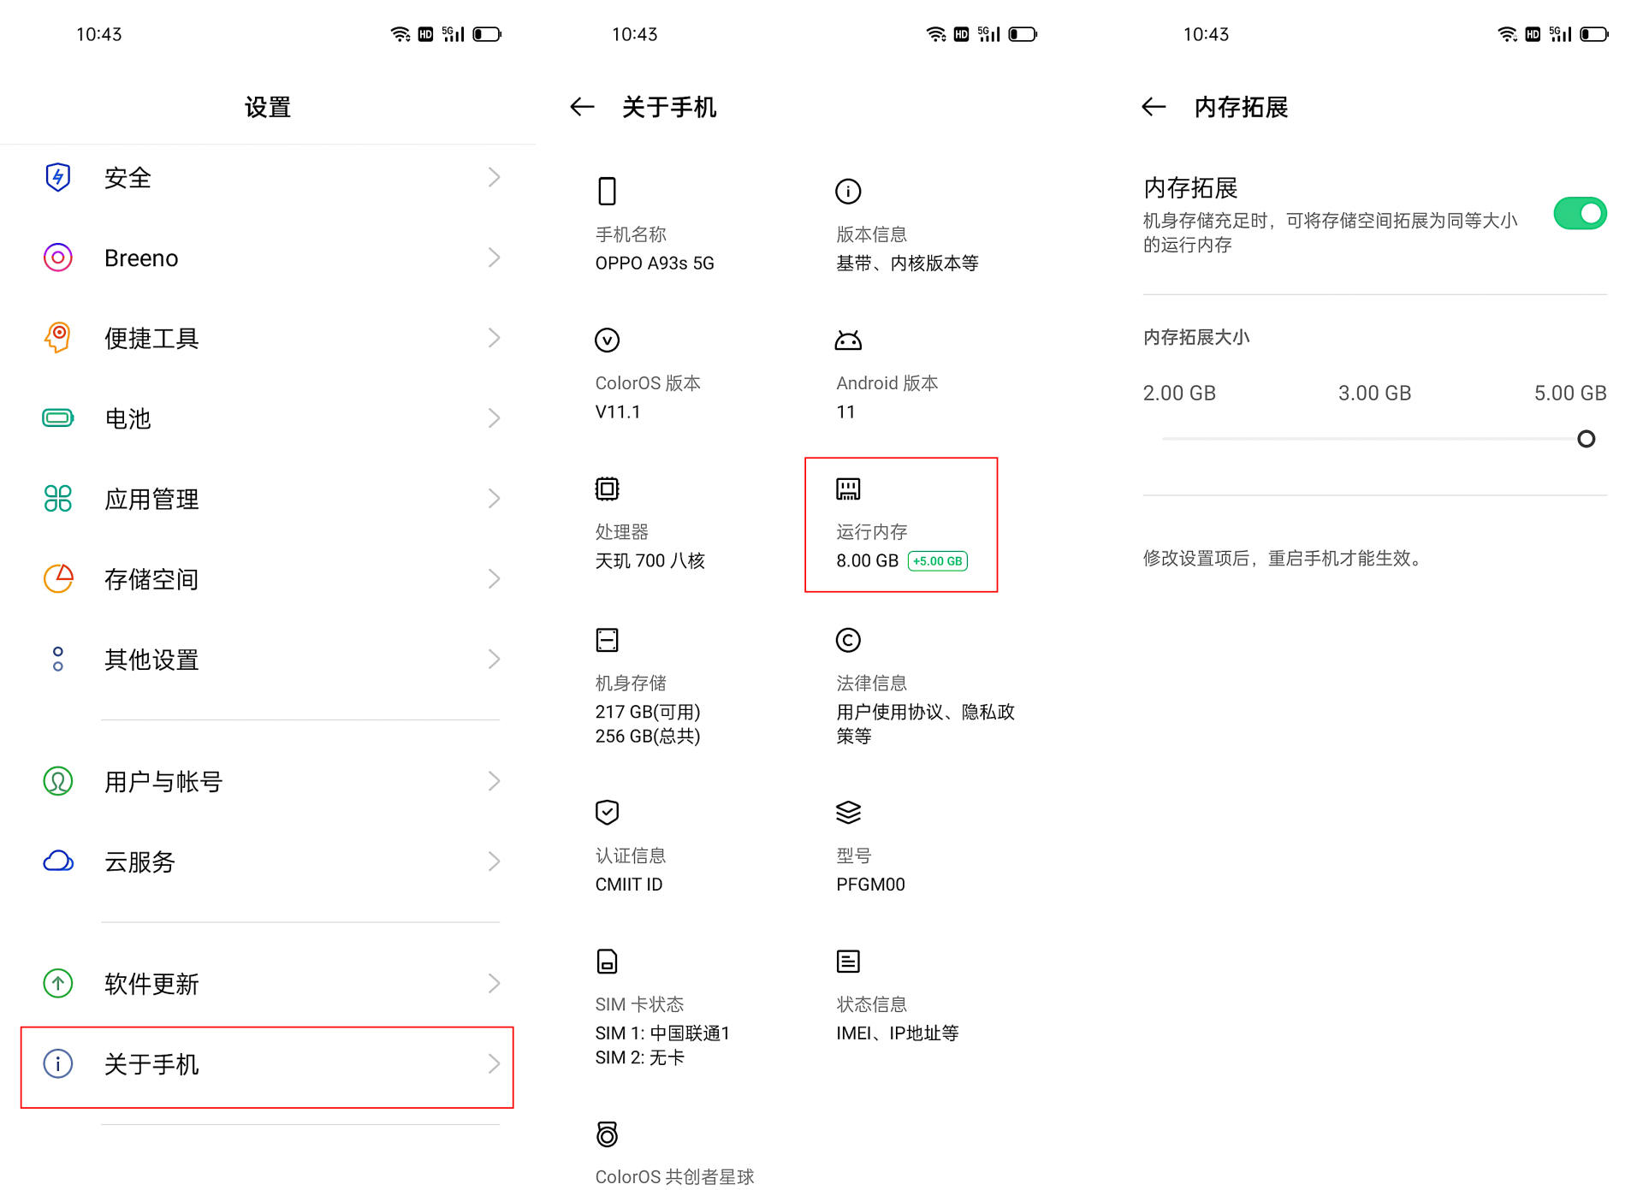This screenshot has width=1643, height=1190.
Task: Select the 云服务 cloud services icon
Action: [56, 861]
